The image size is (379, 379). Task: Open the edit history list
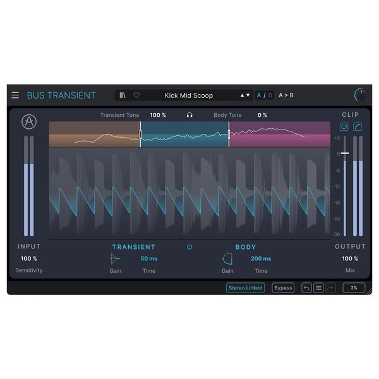click(318, 288)
